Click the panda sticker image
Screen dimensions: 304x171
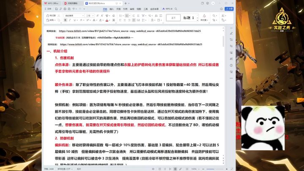tap(263, 128)
